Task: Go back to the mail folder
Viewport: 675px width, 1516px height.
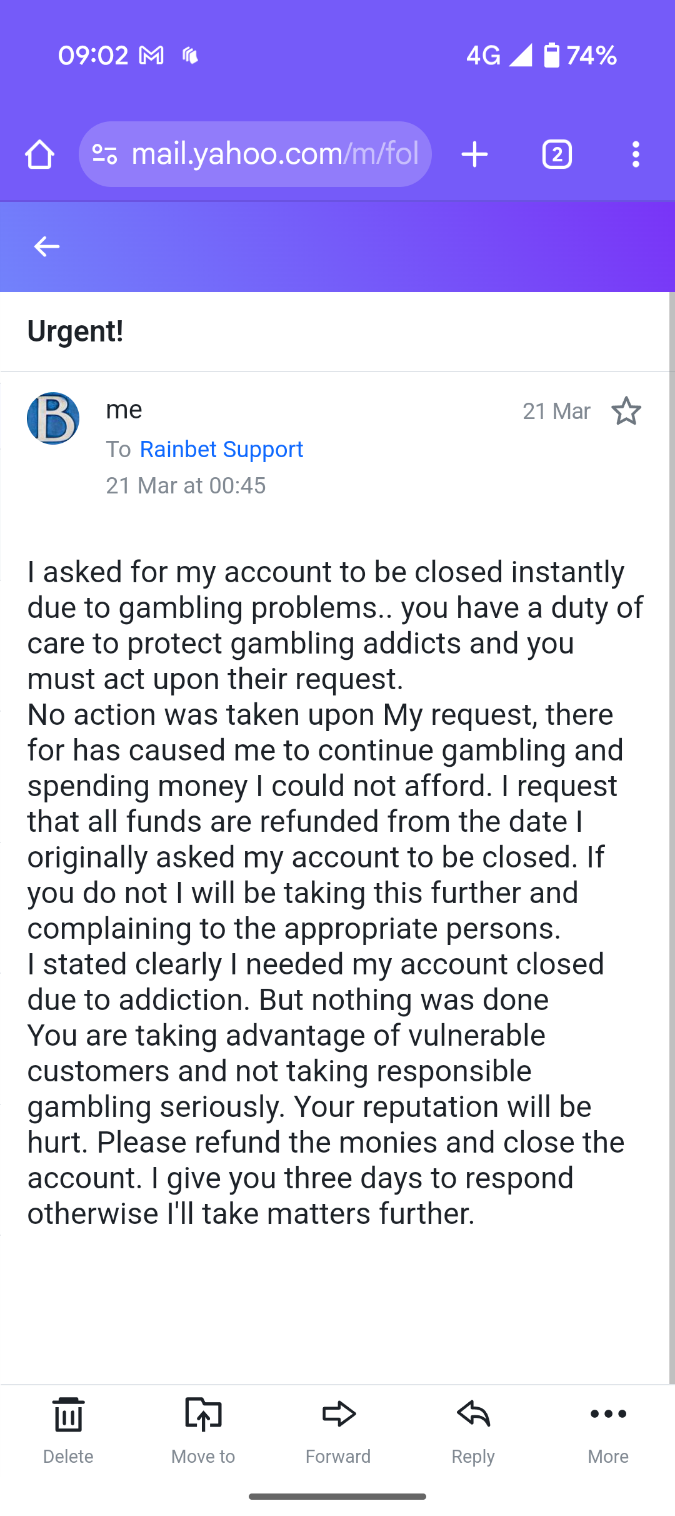Action: [47, 246]
